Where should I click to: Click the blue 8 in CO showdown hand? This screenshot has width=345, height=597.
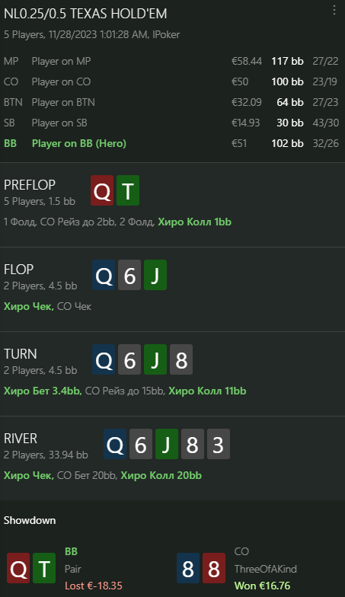pos(188,568)
